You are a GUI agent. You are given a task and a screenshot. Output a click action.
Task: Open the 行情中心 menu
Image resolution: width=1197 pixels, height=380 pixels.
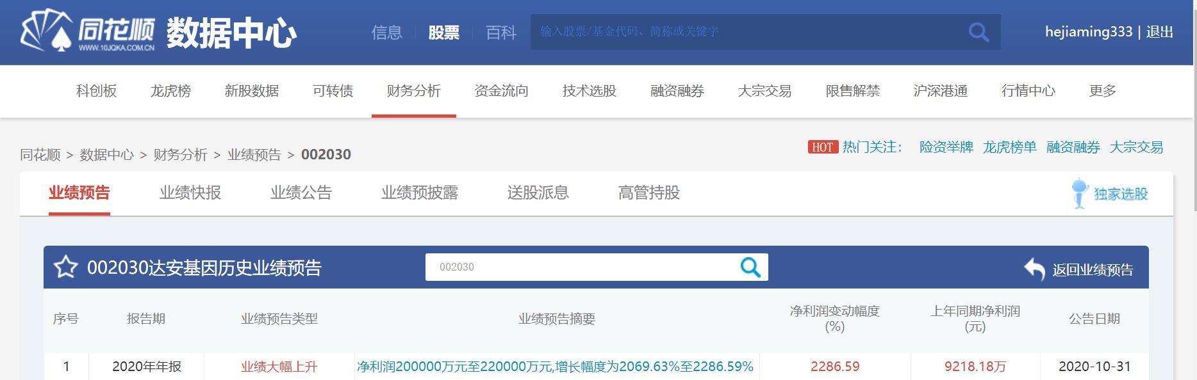[x=1028, y=91]
